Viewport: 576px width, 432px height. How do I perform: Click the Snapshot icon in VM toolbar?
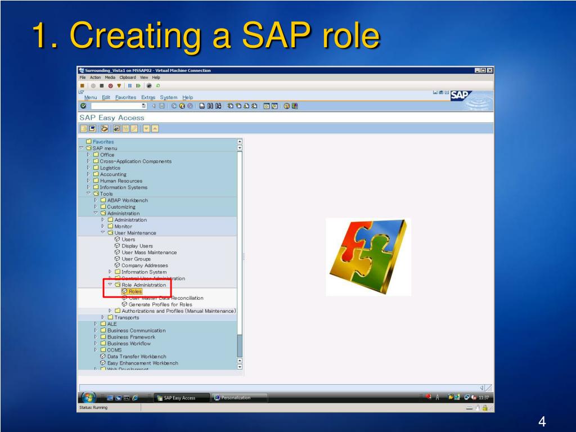pyautogui.click(x=148, y=85)
